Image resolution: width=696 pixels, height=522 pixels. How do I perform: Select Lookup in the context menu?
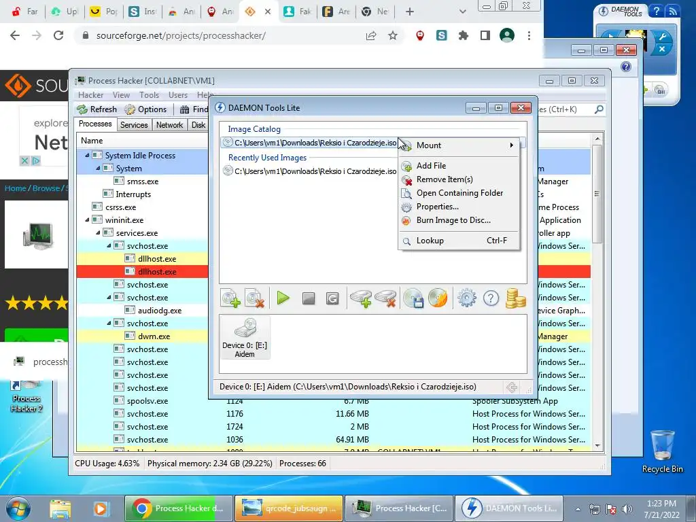coord(459,241)
